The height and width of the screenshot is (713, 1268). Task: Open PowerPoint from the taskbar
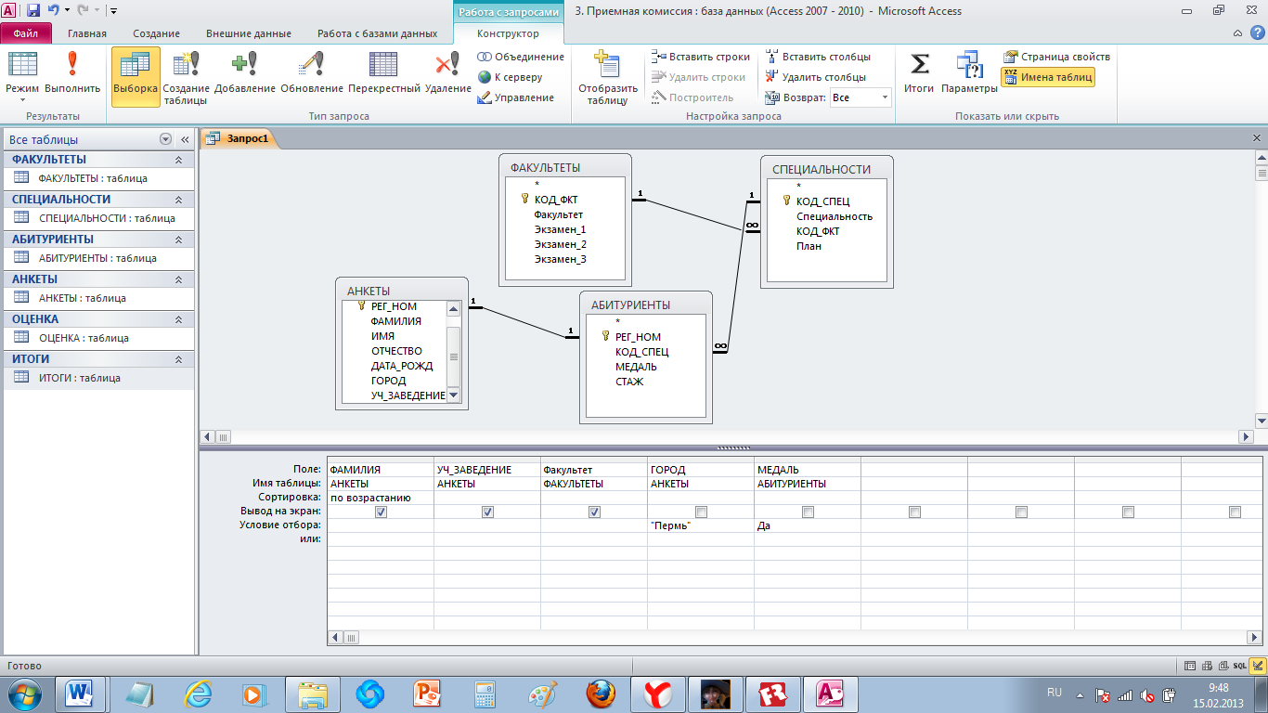coord(427,694)
